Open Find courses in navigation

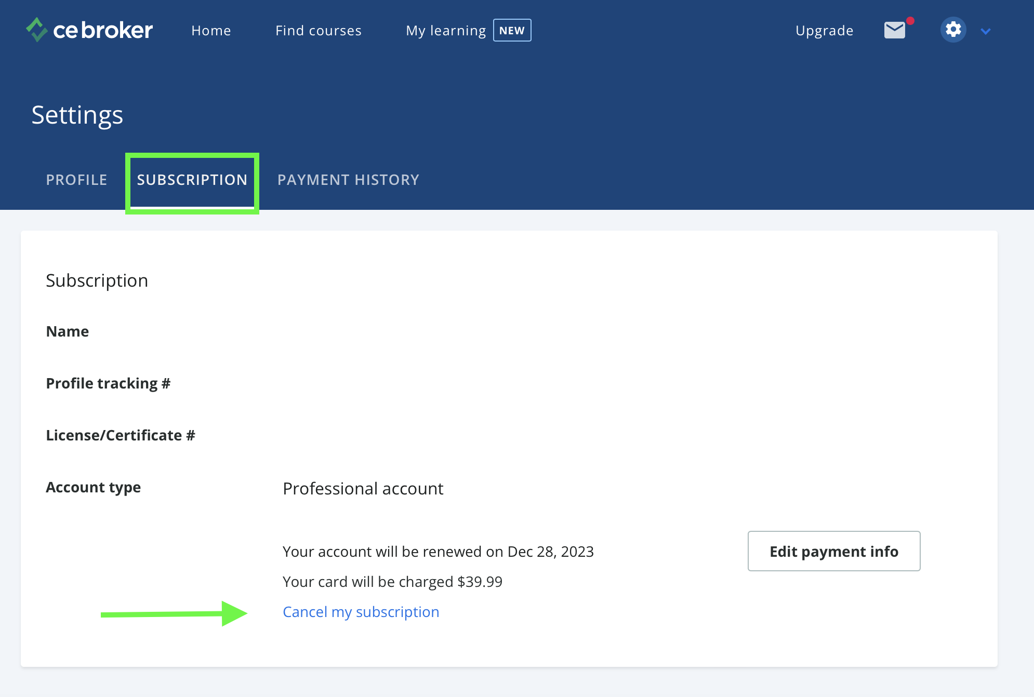coord(318,31)
